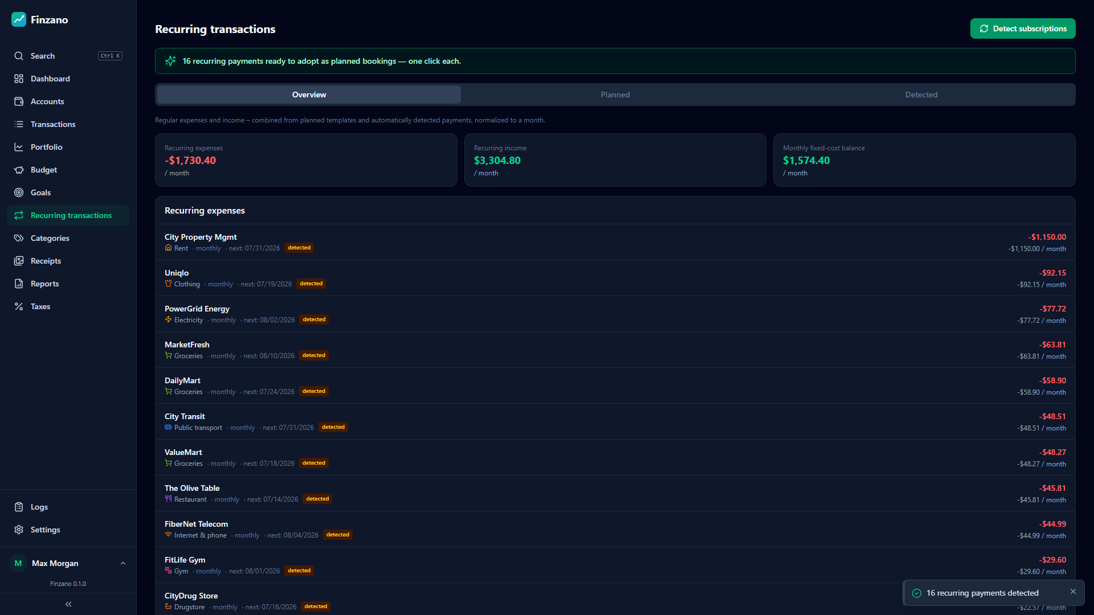The image size is (1094, 615).
Task: Open the City Property Mgmt entry
Action: point(615,242)
